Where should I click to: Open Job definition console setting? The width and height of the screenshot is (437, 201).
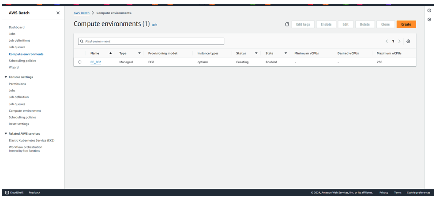tap(18, 97)
